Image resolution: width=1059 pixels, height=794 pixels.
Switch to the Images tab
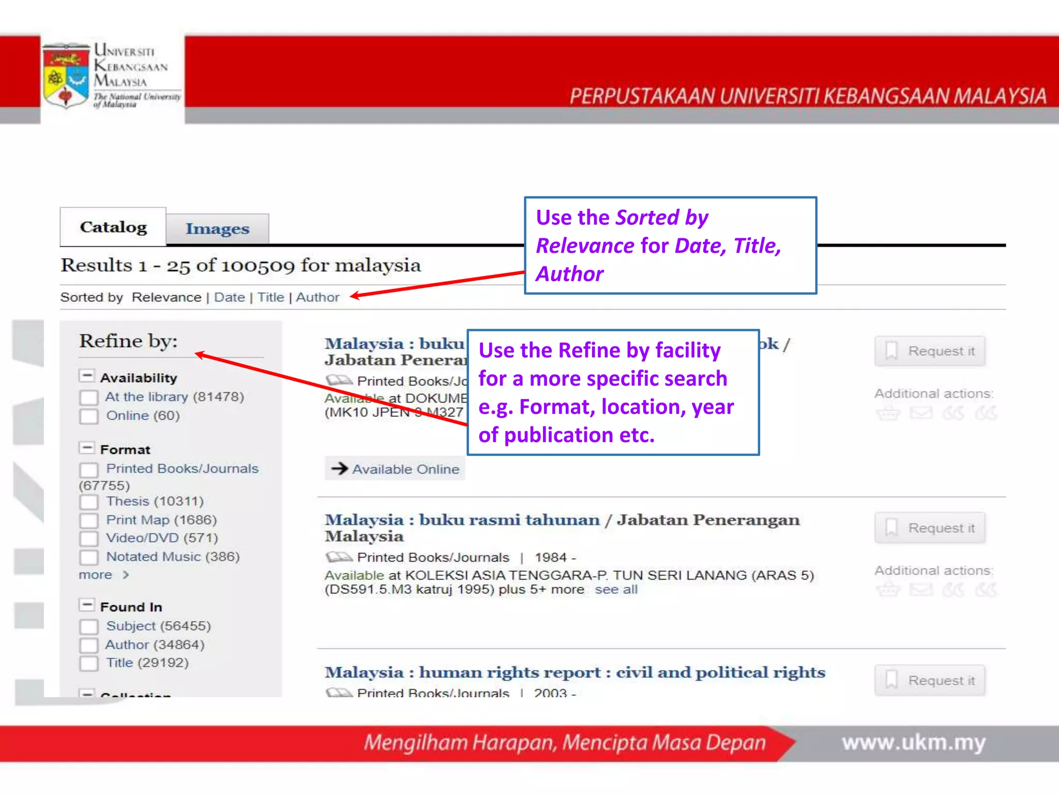pyautogui.click(x=217, y=228)
